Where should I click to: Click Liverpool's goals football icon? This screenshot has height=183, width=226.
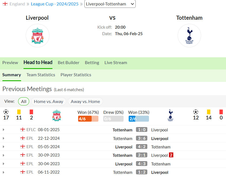[6, 112]
